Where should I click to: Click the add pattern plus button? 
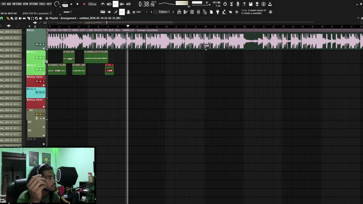[173, 12]
